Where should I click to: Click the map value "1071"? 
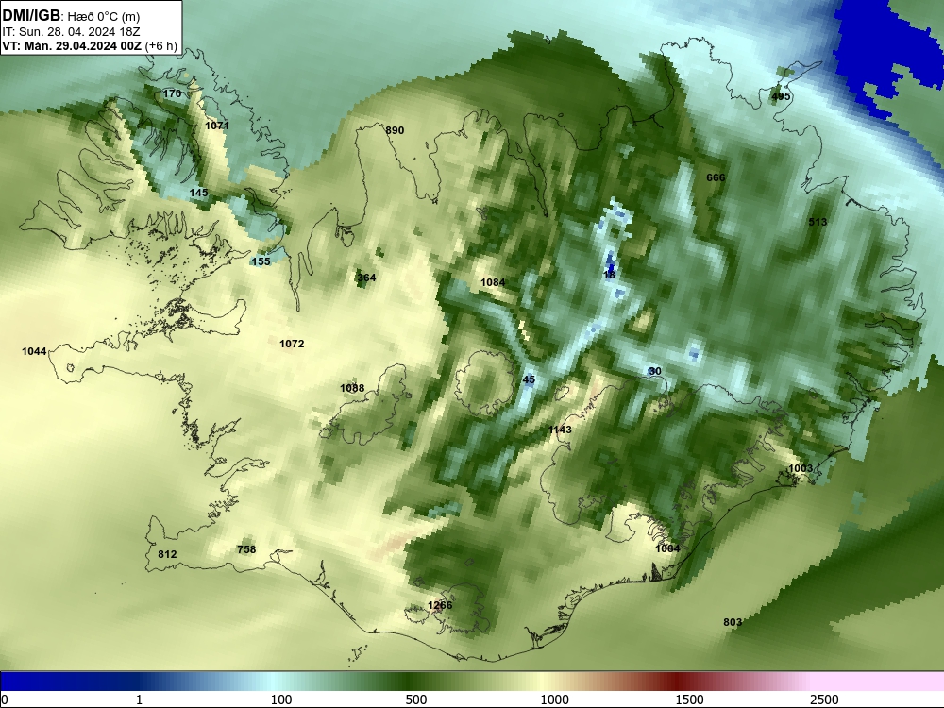click(217, 126)
